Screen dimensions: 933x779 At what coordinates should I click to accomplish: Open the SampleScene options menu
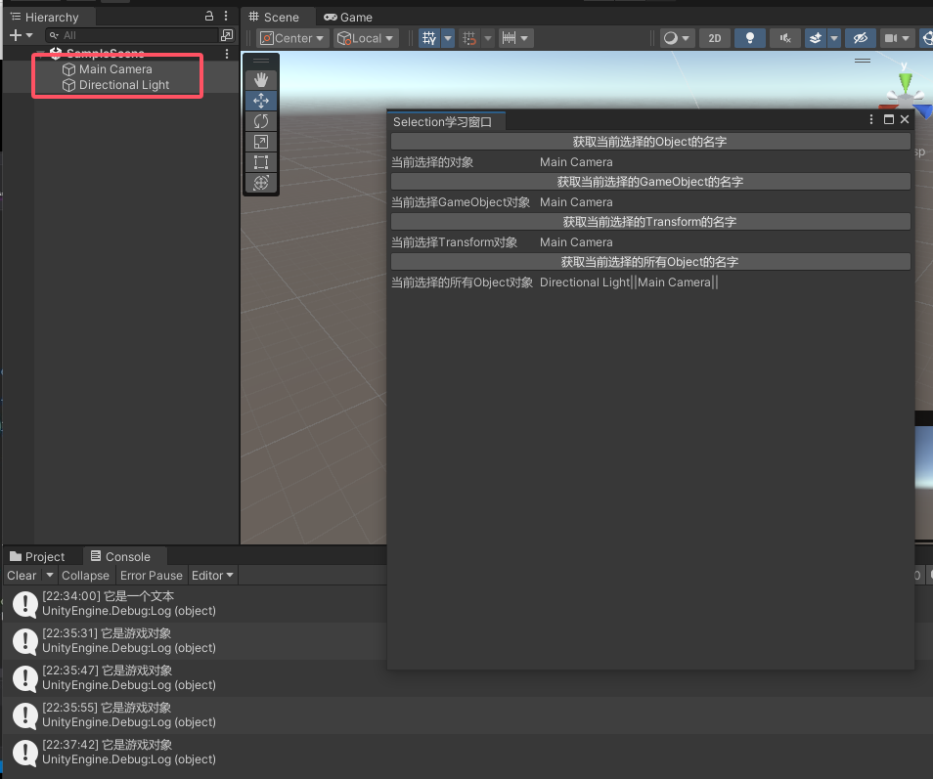pyautogui.click(x=227, y=54)
